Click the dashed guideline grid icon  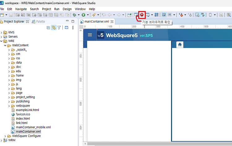(170, 15)
